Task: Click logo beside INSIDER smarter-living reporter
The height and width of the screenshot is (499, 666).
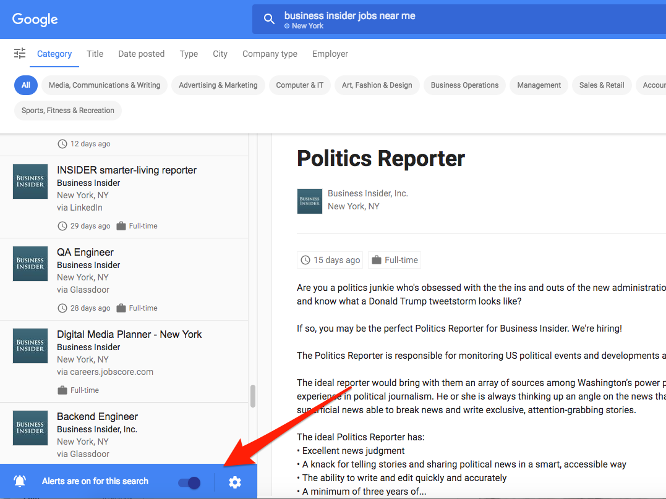Action: [x=30, y=182]
